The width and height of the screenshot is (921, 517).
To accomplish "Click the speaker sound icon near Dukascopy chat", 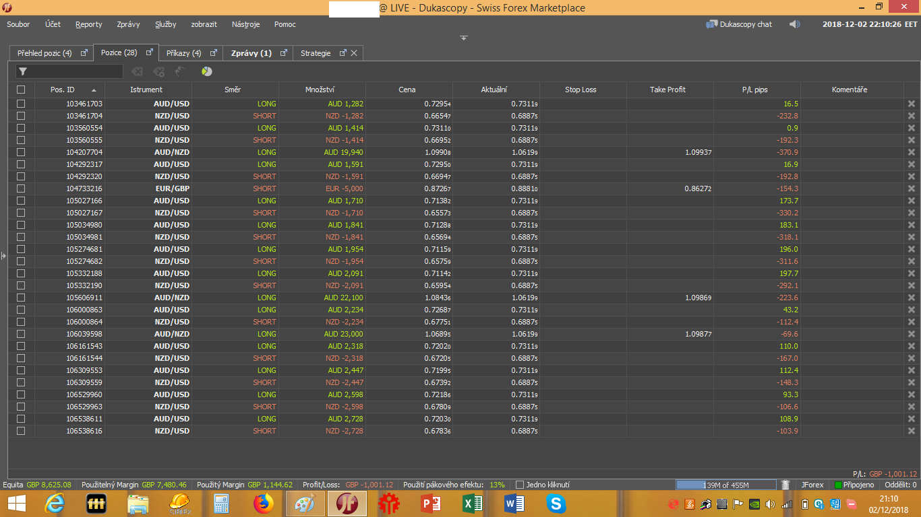I will [x=795, y=24].
